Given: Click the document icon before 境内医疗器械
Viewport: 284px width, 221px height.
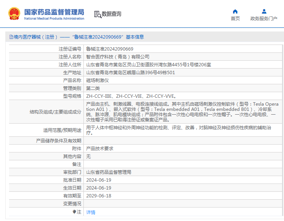Looking at the screenshot, I should tap(11, 37).
